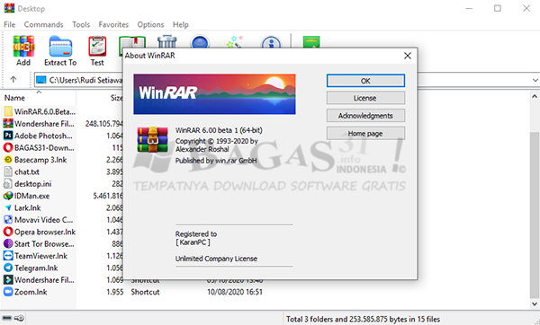The image size is (540, 325).
Task: Select the Start Tor Browser icon
Action: (x=8, y=243)
